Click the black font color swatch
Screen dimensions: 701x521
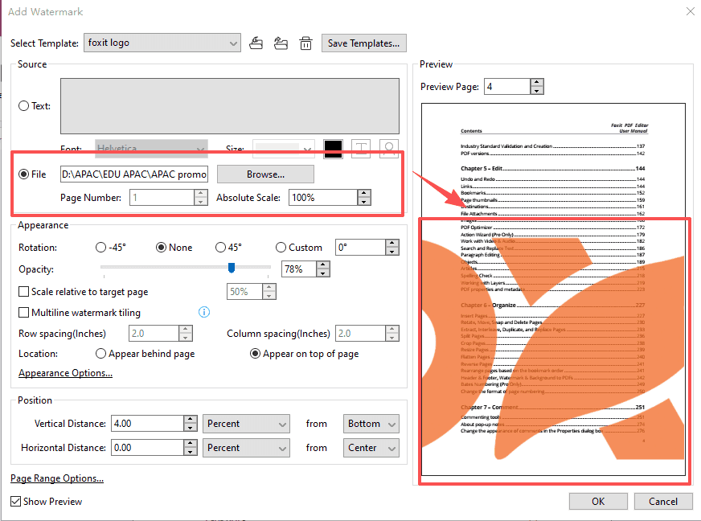click(333, 149)
